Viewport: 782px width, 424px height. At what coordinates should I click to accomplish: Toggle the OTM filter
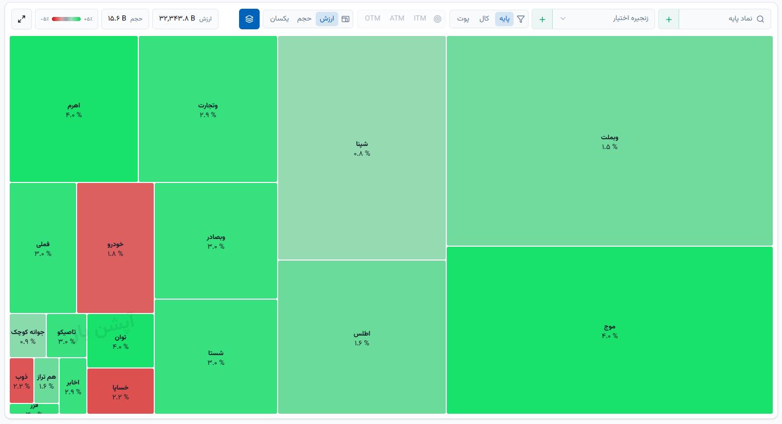click(x=373, y=19)
